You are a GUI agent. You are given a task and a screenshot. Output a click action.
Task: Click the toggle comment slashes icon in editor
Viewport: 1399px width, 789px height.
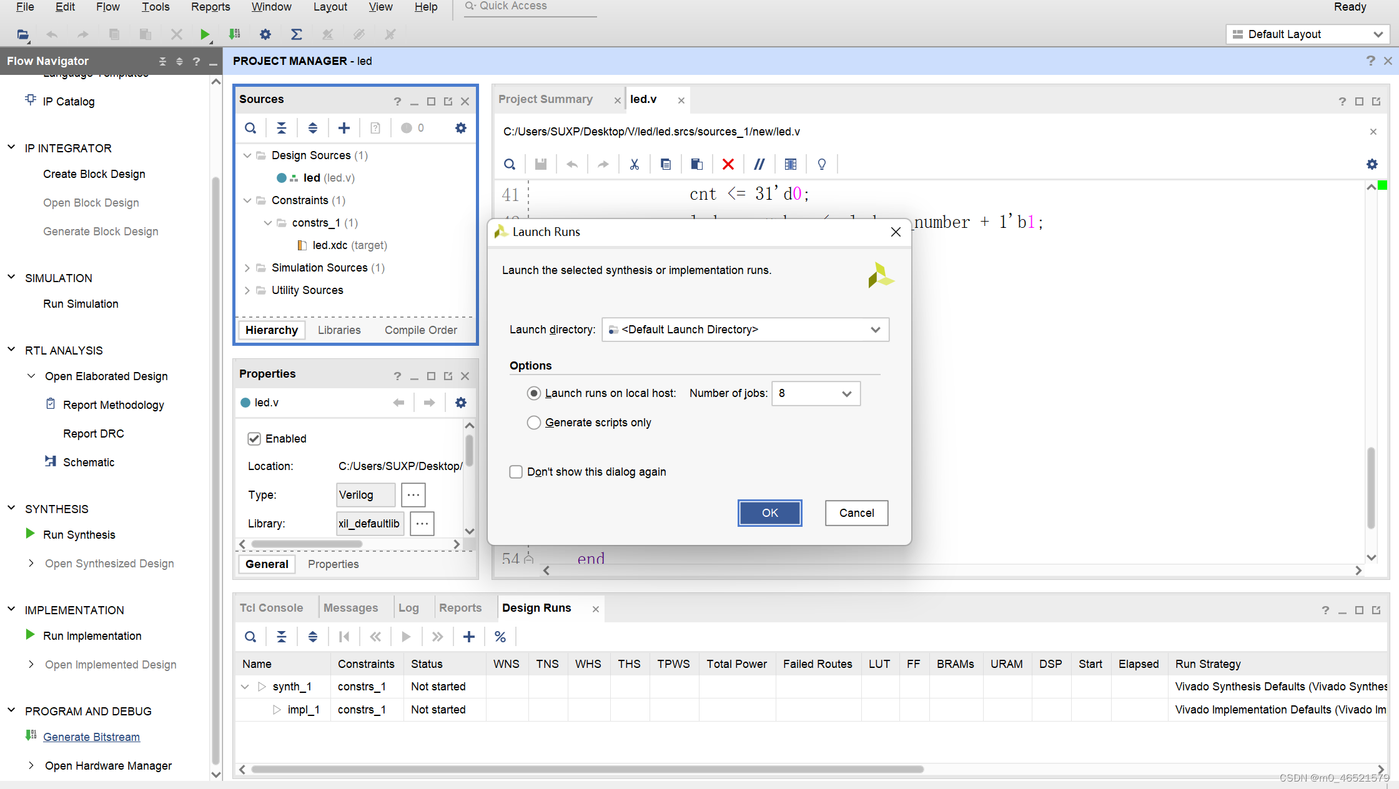759,164
